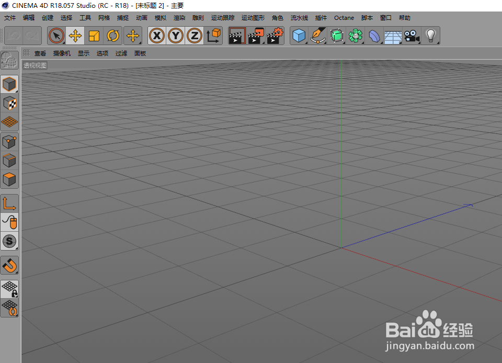
Task: Click the Make Editable globe icon
Action: point(9,60)
